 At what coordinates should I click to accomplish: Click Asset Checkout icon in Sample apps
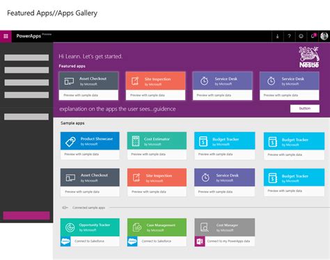tap(70, 178)
